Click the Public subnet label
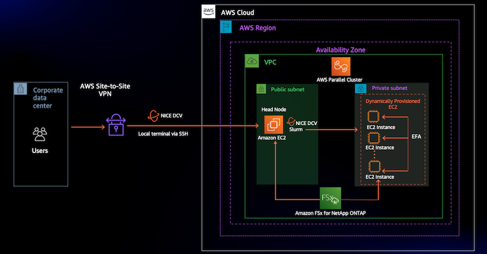This screenshot has width=487, height=254. click(287, 90)
